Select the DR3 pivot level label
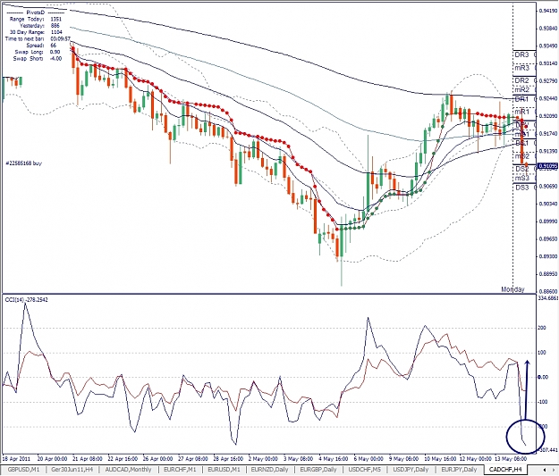Image resolution: width=559 pixels, height=476 pixels. click(521, 54)
